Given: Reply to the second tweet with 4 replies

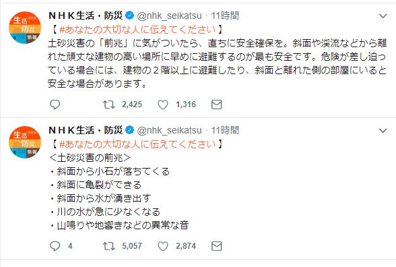Looking at the screenshot, I should coord(55,245).
